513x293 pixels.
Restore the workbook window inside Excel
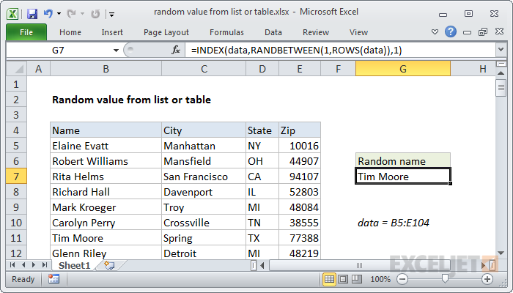(483, 31)
